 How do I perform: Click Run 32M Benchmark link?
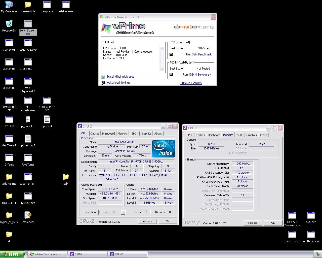click(x=199, y=54)
